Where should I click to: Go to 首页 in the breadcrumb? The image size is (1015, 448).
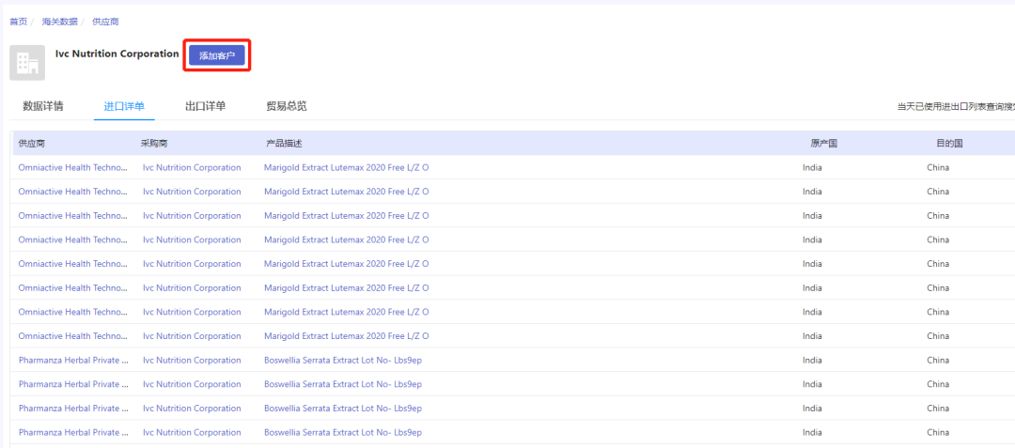(x=18, y=22)
